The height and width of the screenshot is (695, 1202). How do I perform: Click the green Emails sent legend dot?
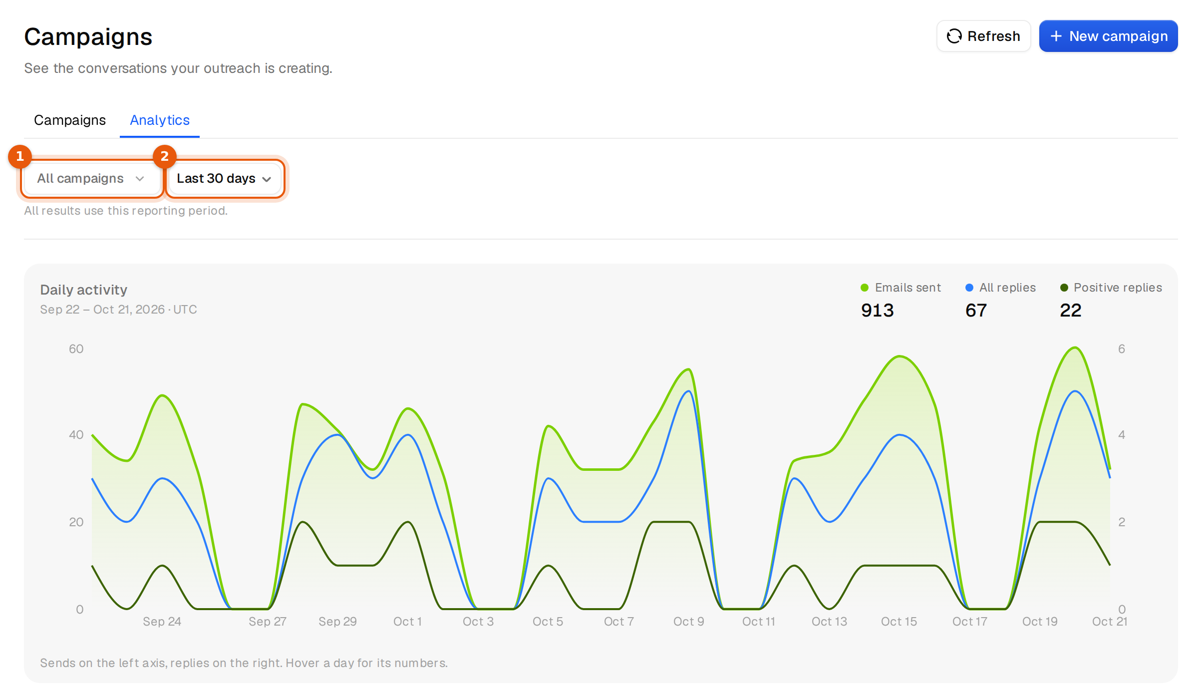coord(865,288)
